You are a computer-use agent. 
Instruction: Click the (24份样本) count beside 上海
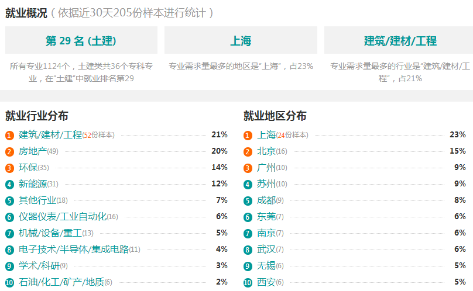(292, 135)
